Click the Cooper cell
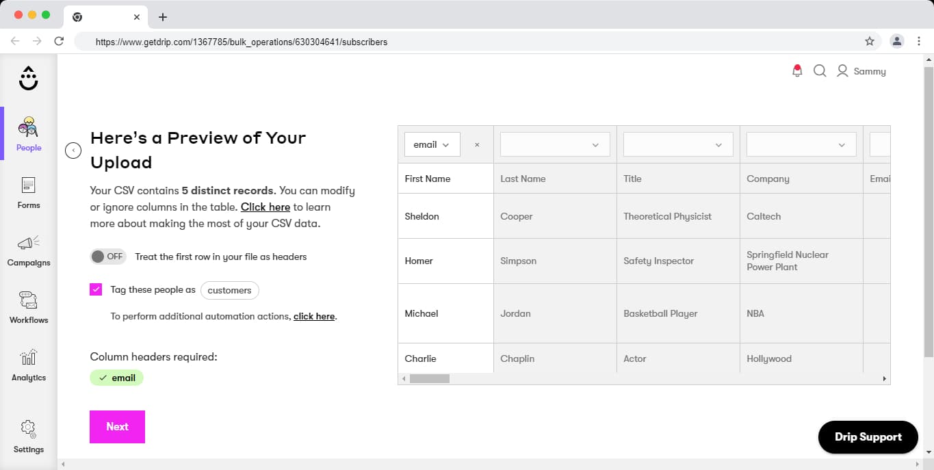 coord(555,216)
